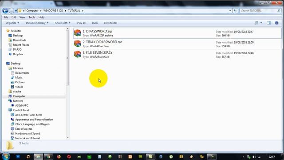The width and height of the screenshot is (284, 160).
Task: Toggle the preview pane button
Action: pyautogui.click(x=268, y=23)
